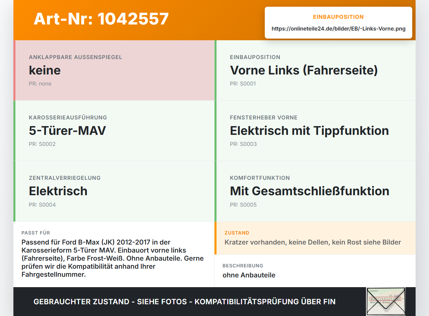
Task: Select the 'Passend für Ford B-Max' paragraph
Action: point(113,258)
